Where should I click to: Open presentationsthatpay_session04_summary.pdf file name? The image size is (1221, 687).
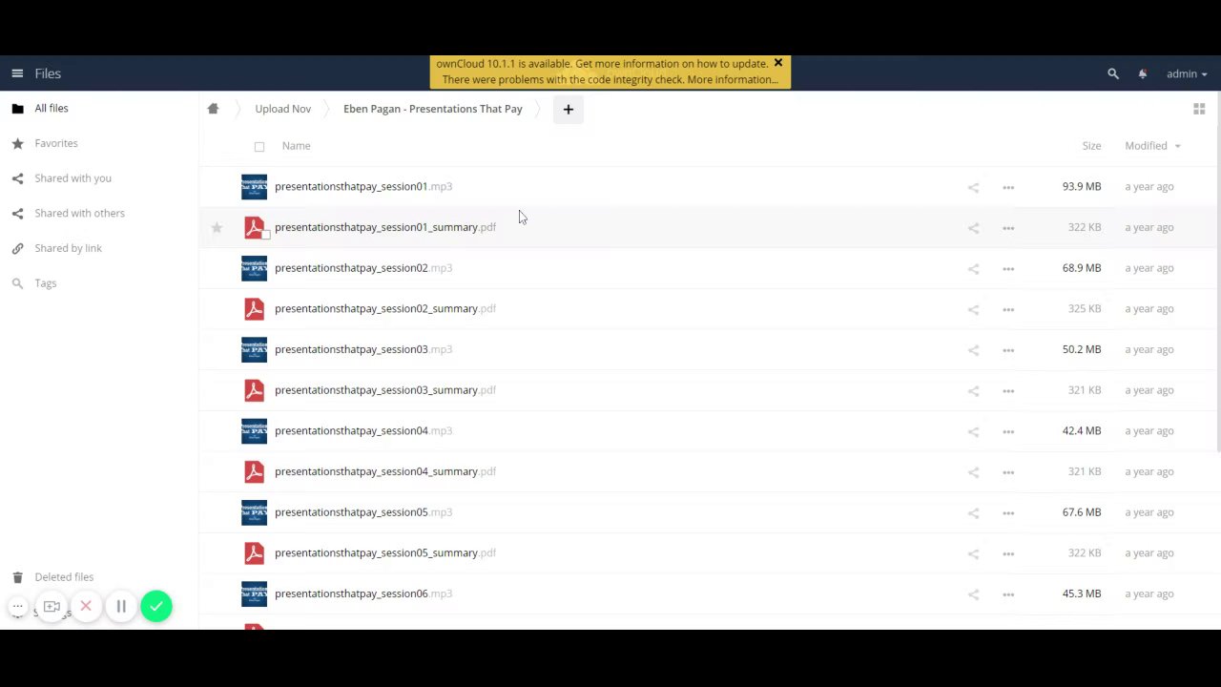point(385,471)
